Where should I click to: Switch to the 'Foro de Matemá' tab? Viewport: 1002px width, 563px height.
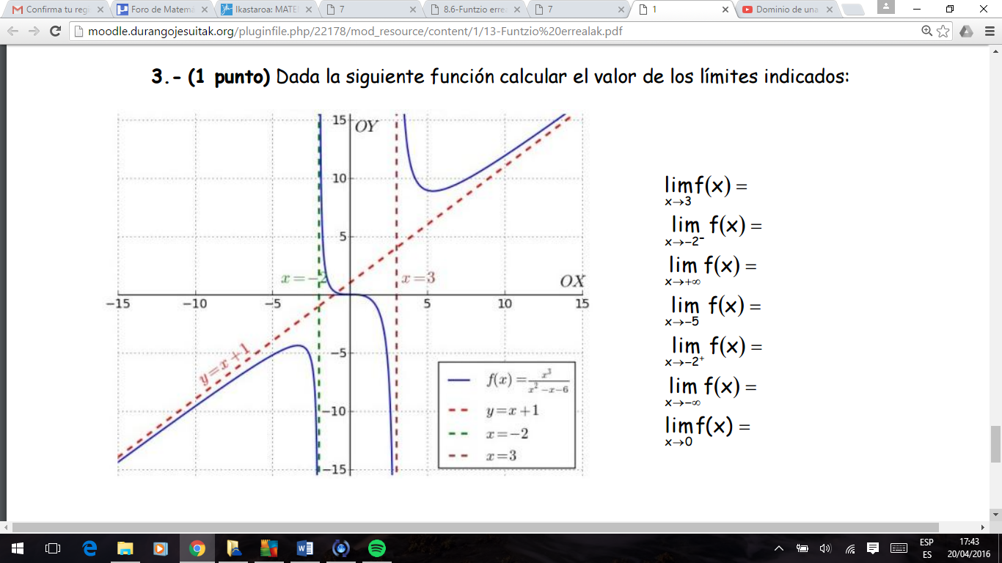click(x=161, y=10)
